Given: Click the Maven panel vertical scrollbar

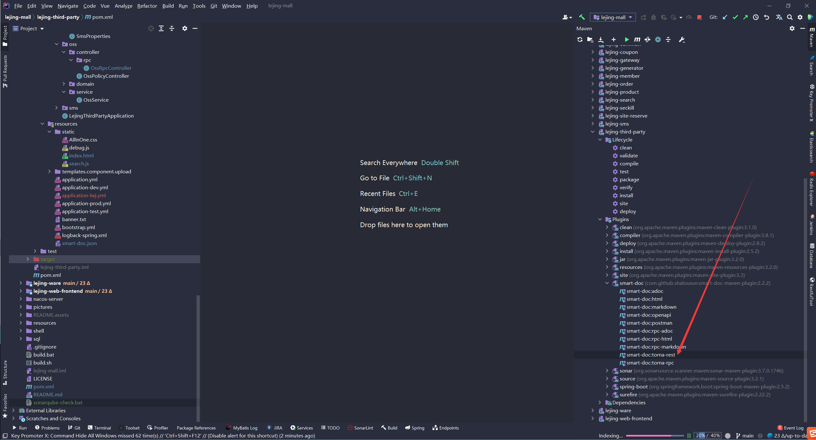Looking at the screenshot, I should (x=805, y=299).
